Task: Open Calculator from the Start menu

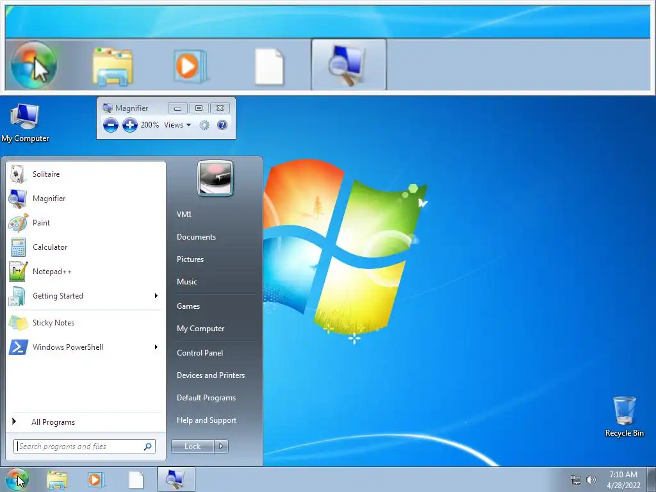Action: click(x=86, y=247)
